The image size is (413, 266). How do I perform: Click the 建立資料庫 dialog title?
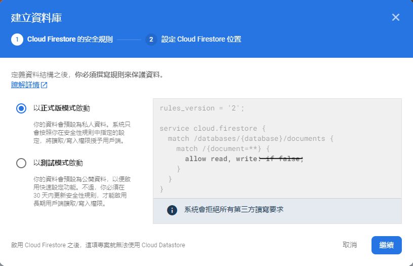(36, 18)
